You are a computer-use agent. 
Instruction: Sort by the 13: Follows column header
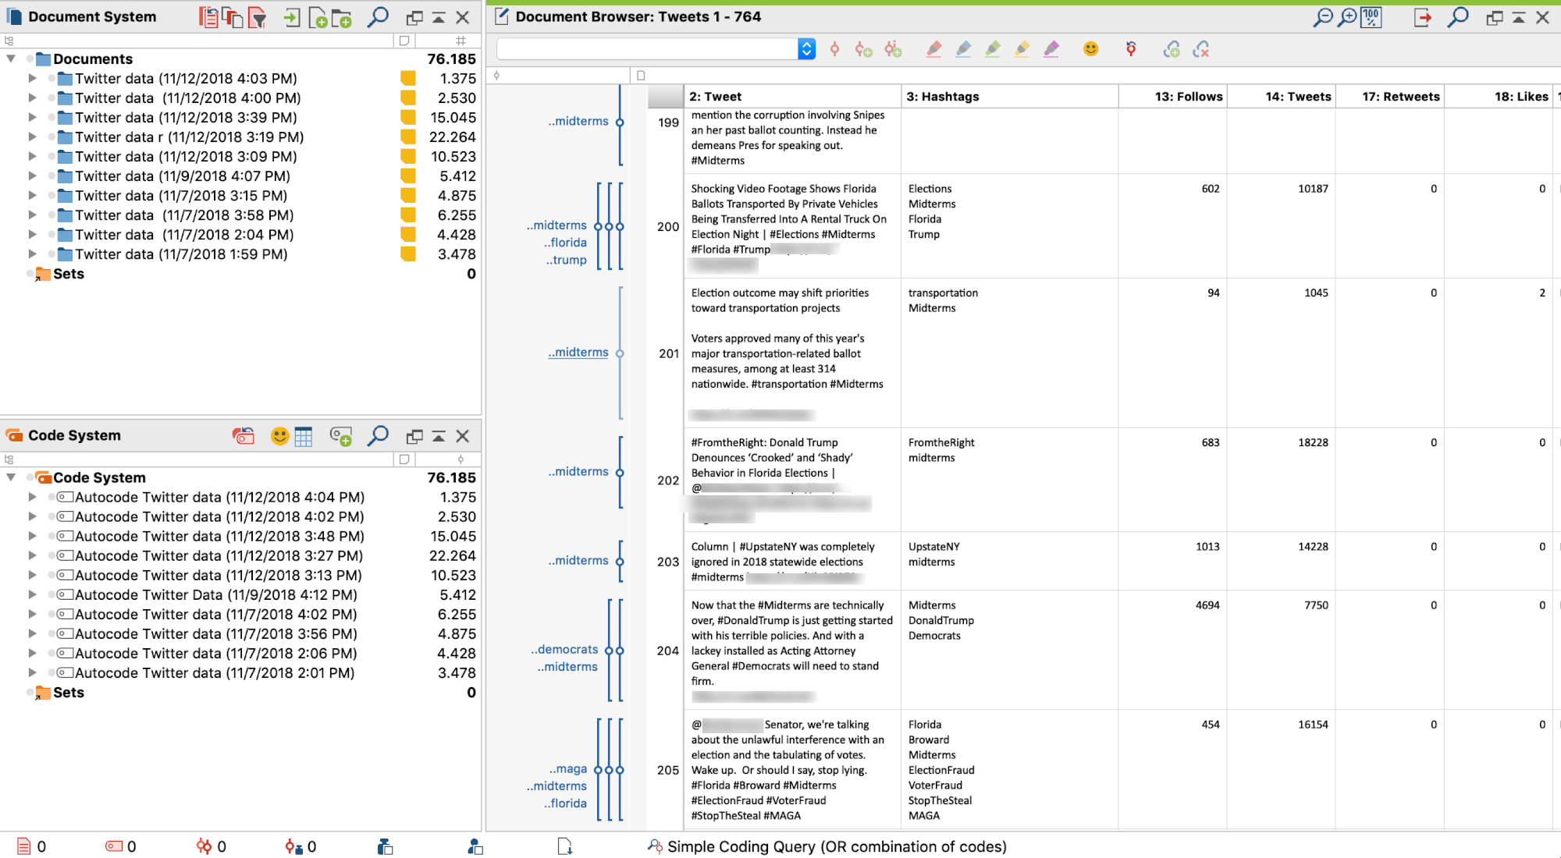point(1172,96)
